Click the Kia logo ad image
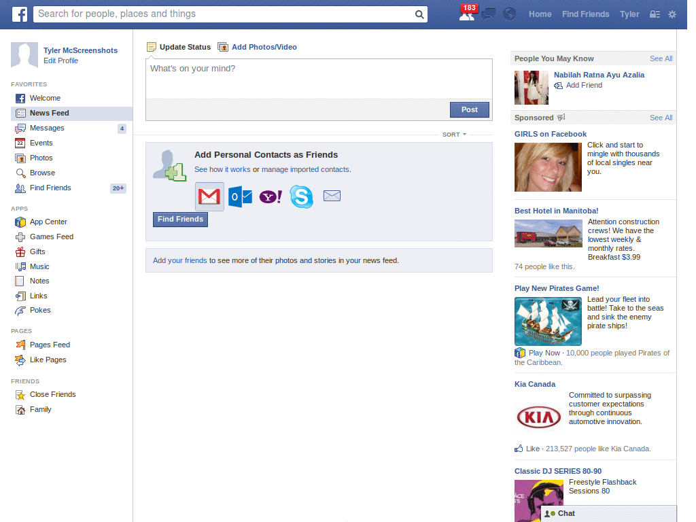 (539, 417)
